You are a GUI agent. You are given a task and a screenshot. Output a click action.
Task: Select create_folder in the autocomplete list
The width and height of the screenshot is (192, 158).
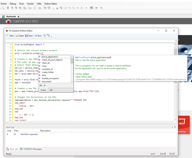pyautogui.click(x=48, y=72)
